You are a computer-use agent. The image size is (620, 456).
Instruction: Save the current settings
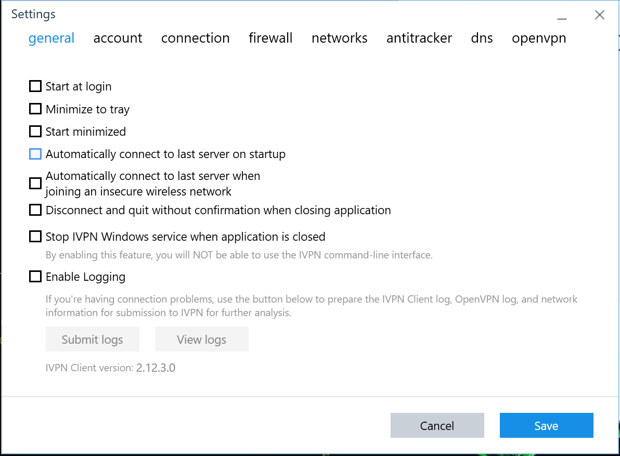546,425
